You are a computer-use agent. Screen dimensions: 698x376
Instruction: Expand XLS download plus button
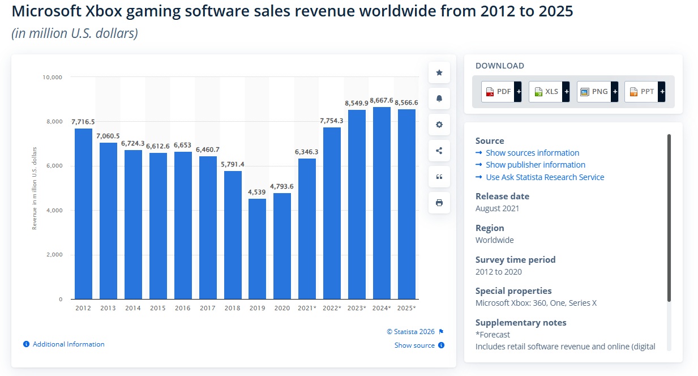coord(566,92)
